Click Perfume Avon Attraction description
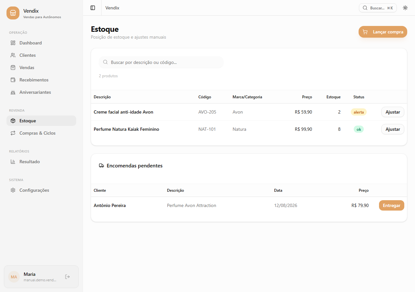The image size is (415, 292). [192, 205]
